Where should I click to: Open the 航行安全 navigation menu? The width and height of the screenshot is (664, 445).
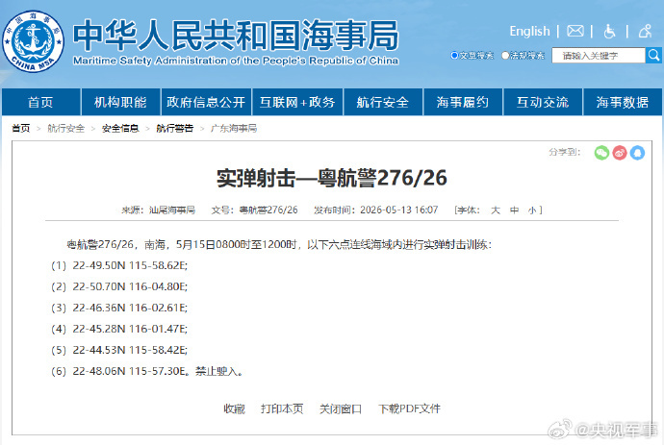(x=383, y=102)
